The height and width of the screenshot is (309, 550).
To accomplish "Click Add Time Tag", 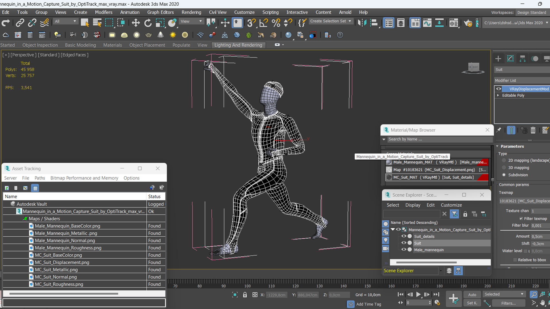I will (x=369, y=304).
